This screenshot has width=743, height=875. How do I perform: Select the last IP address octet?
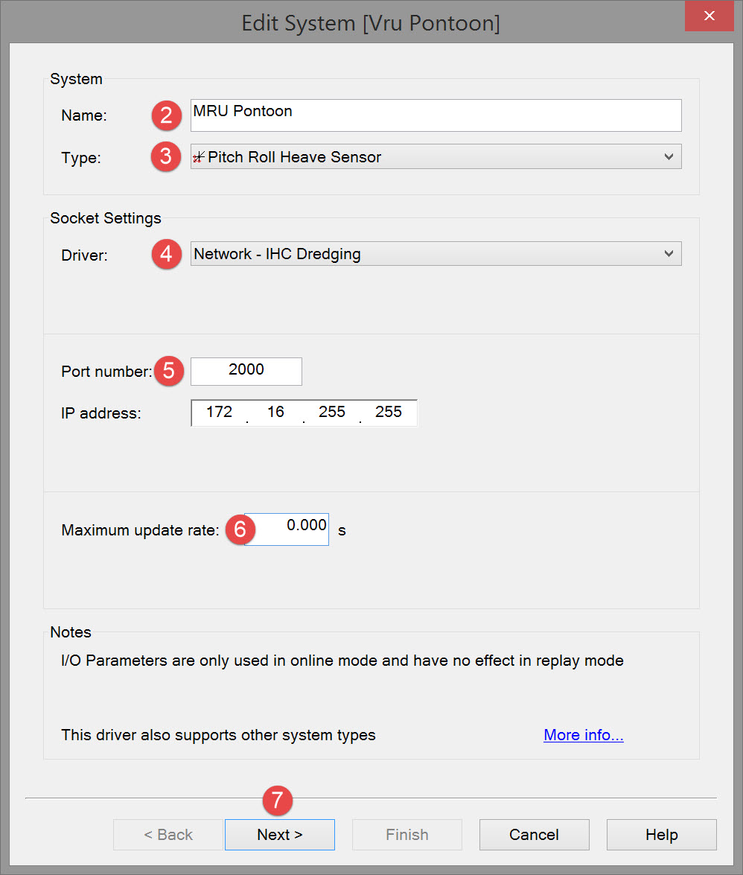[389, 413]
